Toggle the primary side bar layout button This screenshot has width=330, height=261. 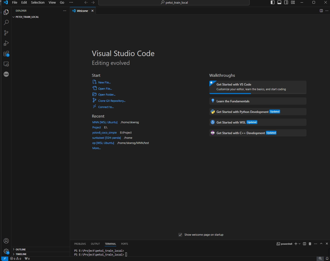pyautogui.click(x=273, y=2)
